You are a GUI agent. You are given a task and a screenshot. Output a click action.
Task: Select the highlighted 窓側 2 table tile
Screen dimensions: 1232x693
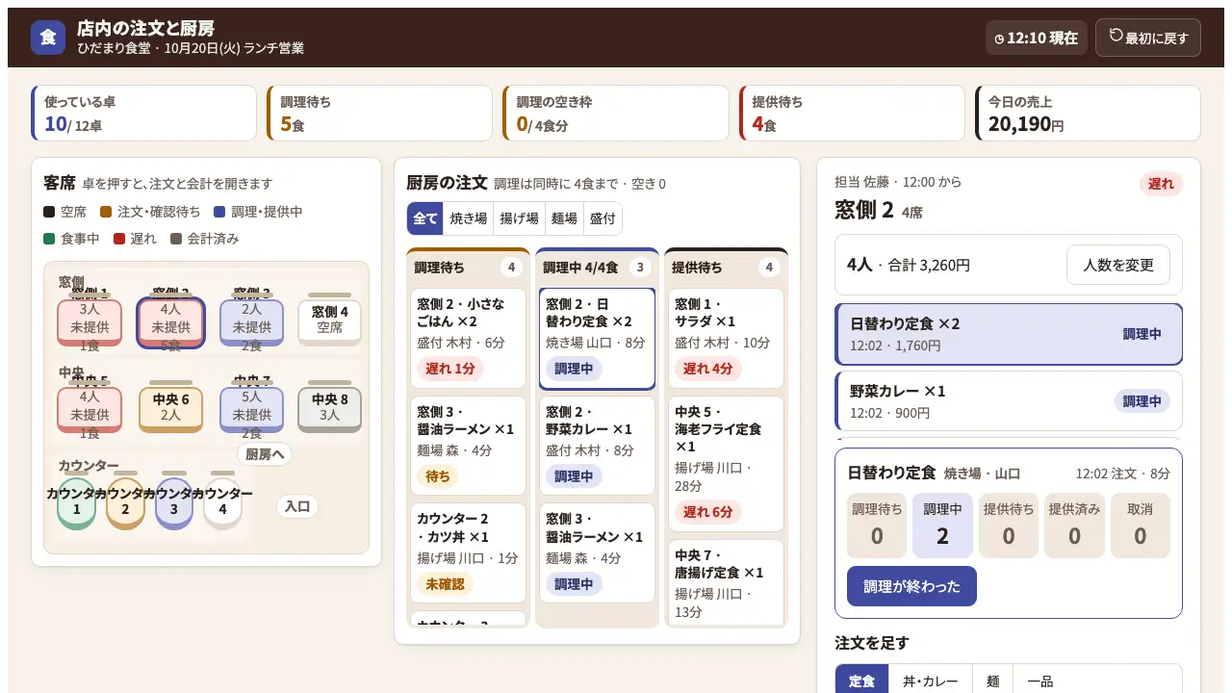point(170,322)
